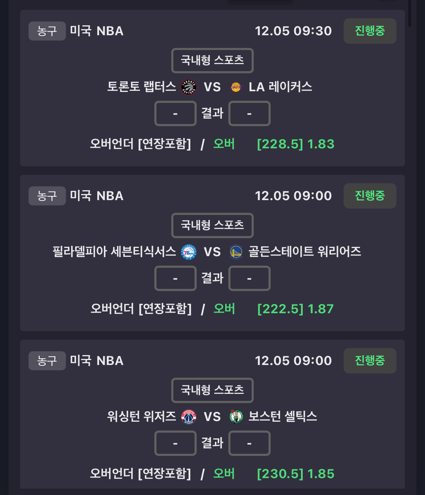This screenshot has height=495, width=425.
Task: Click the Philadelphia 76ers team logo
Action: point(189,252)
